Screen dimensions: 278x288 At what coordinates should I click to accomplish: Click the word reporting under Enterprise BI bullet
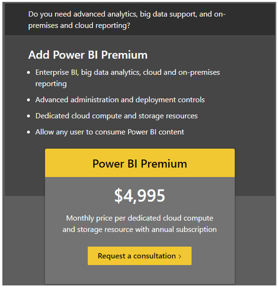coord(51,83)
